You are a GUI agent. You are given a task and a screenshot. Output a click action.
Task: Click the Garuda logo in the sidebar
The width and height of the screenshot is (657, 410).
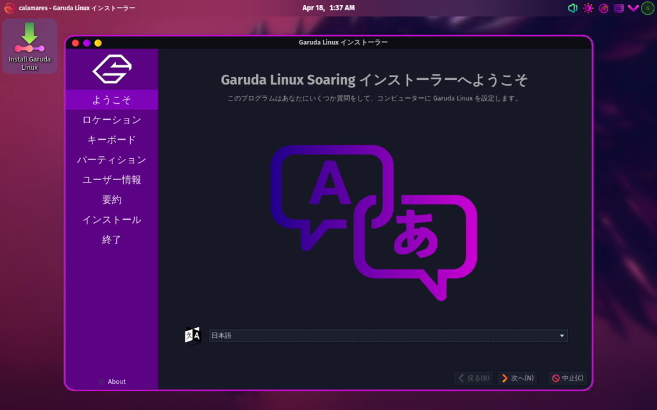pyautogui.click(x=112, y=69)
